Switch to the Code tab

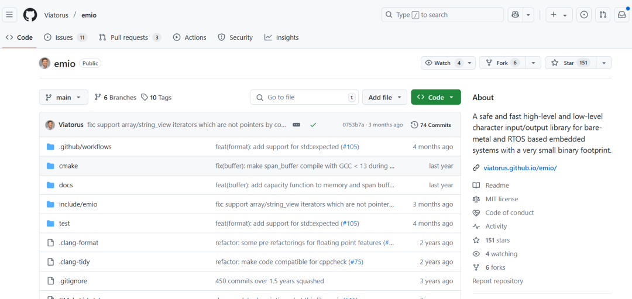(x=19, y=37)
